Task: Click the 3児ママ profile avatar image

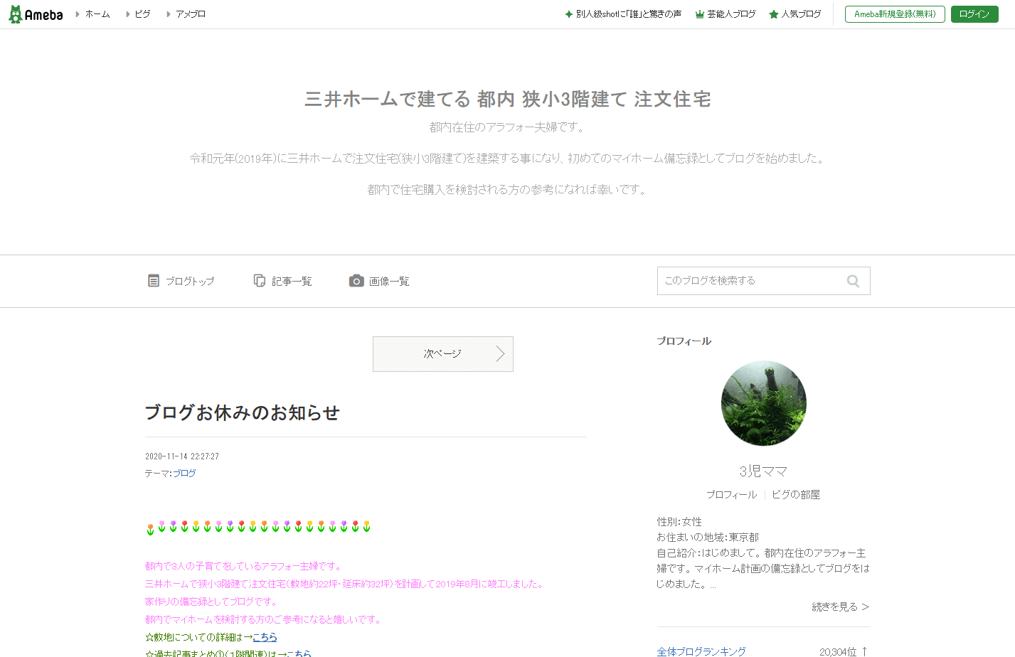Action: point(764,403)
